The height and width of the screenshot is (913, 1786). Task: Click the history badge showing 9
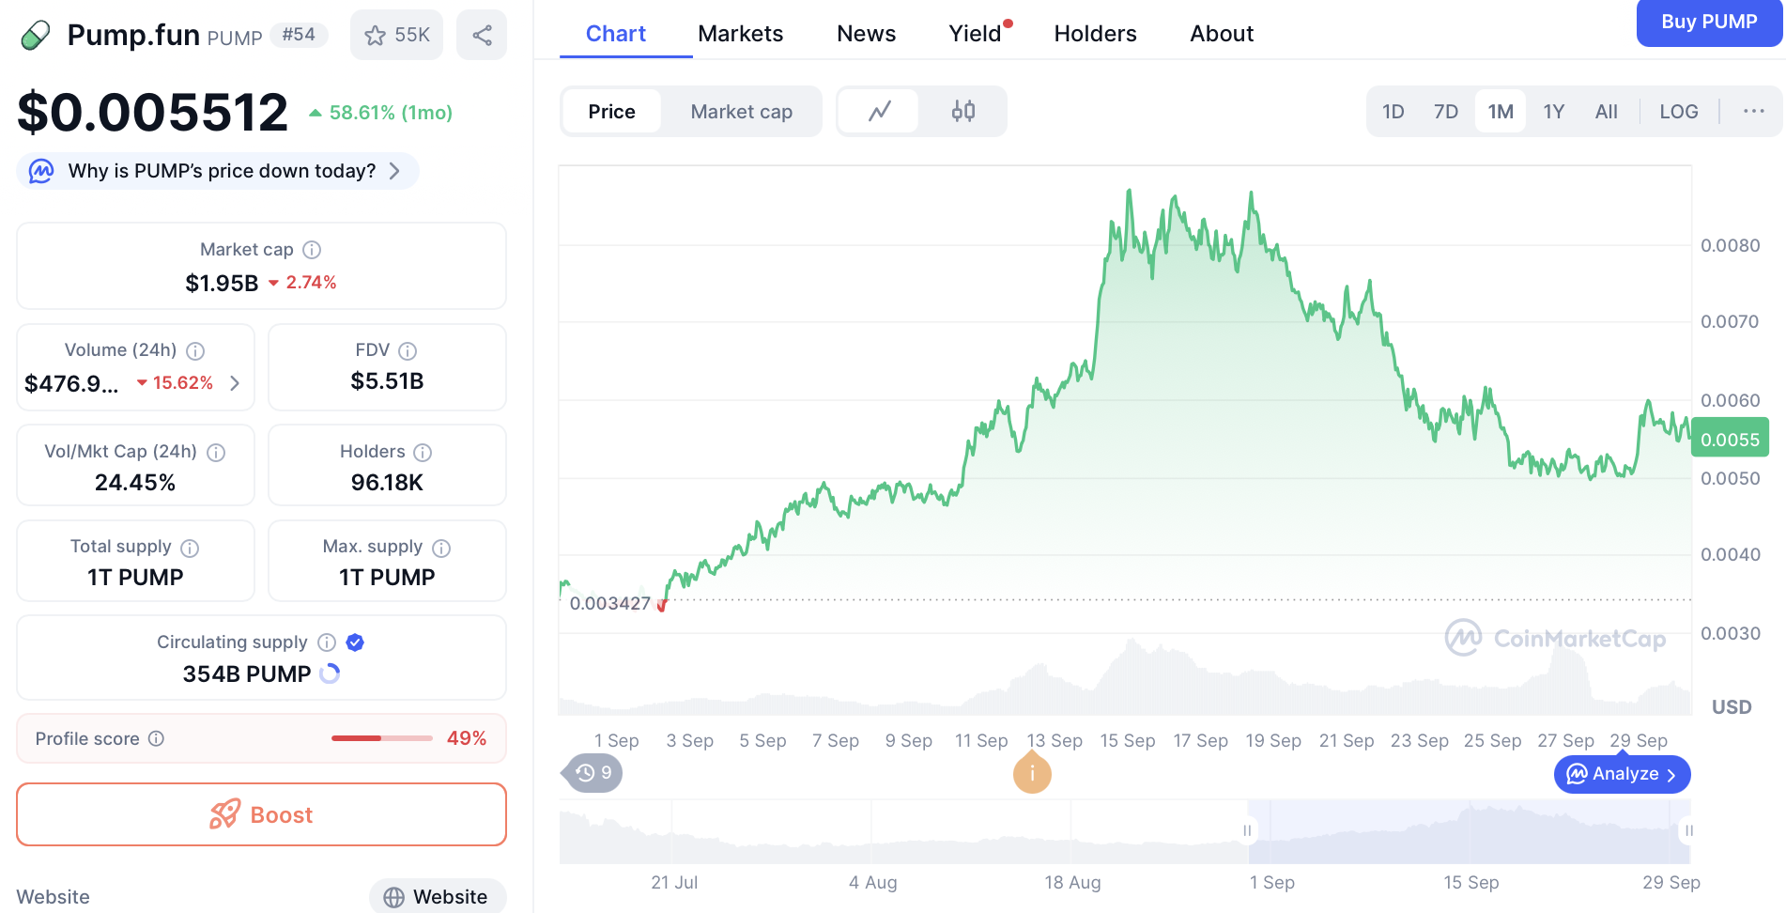point(593,773)
